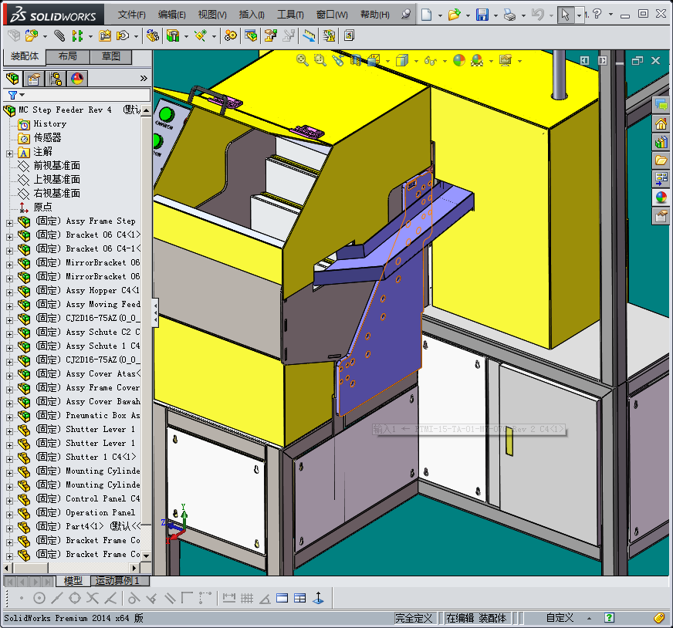Click the Smart Fasteners icon

point(105,35)
